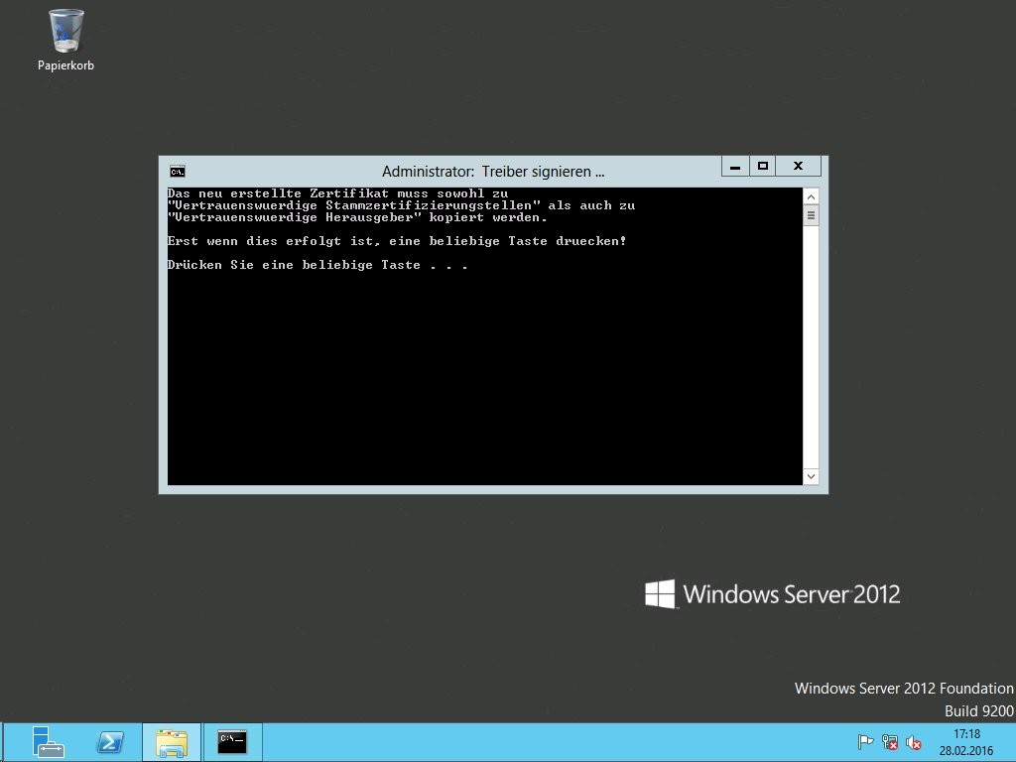Screen dimensions: 1016x762
Task: Click the console scrollbar down arrow
Action: [811, 476]
